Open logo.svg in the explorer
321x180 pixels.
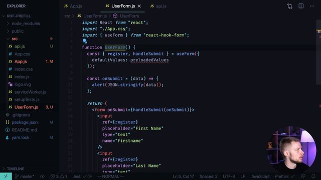23,84
